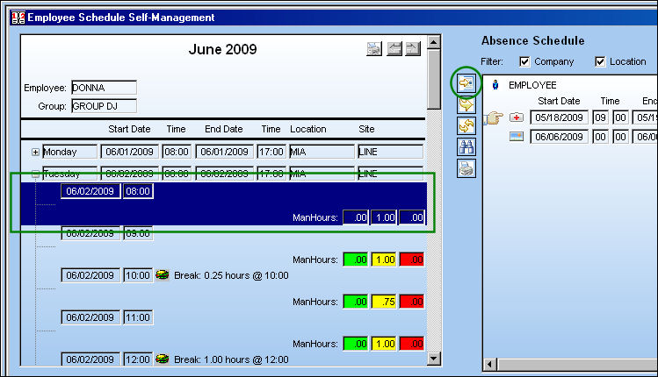The height and width of the screenshot is (377, 658).
Task: Click absence start date 06/06/2009
Action: click(x=559, y=137)
